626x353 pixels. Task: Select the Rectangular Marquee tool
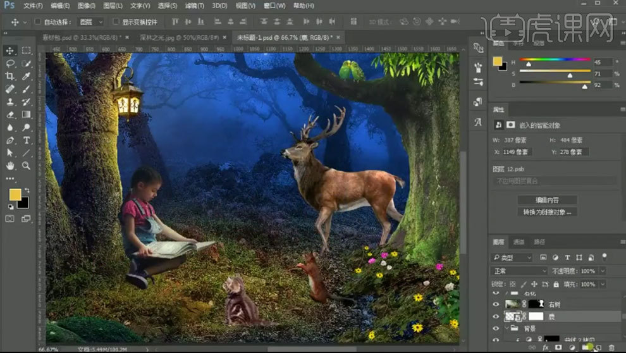click(x=27, y=51)
